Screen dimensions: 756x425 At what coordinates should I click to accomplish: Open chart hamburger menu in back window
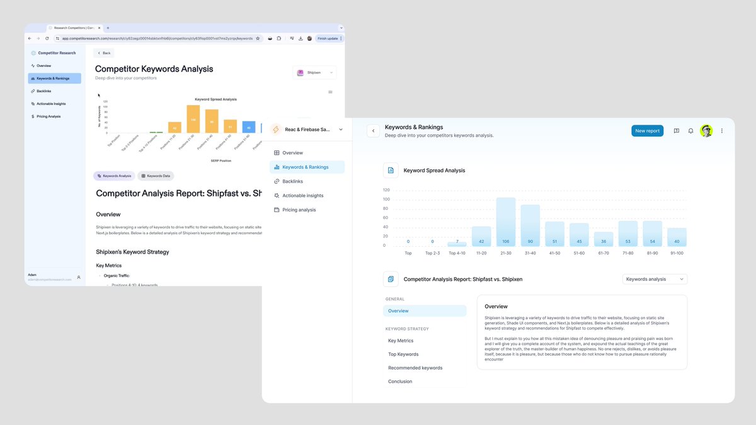(330, 92)
